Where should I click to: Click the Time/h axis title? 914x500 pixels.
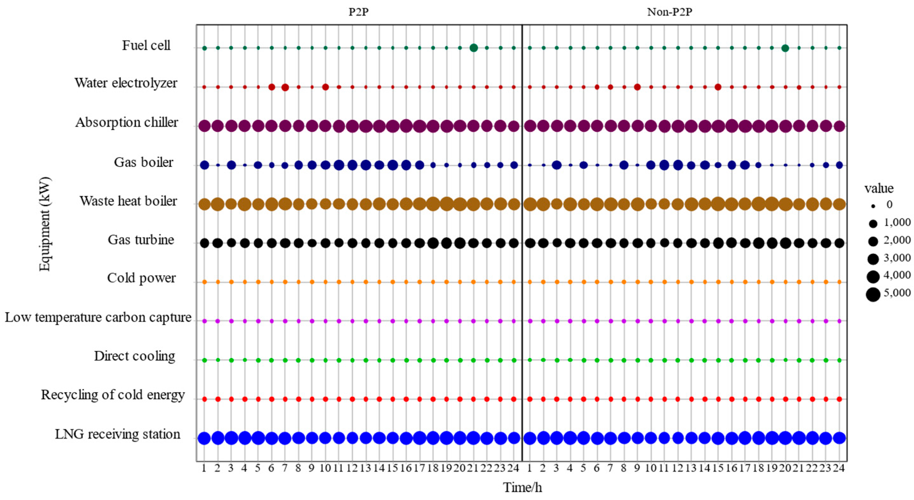click(522, 488)
